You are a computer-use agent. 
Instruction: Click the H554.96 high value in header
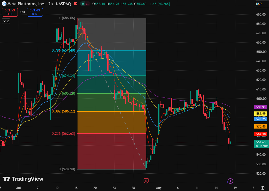113,4
